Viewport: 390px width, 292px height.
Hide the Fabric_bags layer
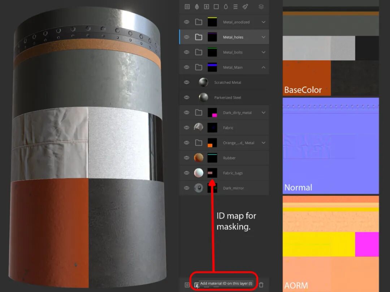(x=187, y=173)
